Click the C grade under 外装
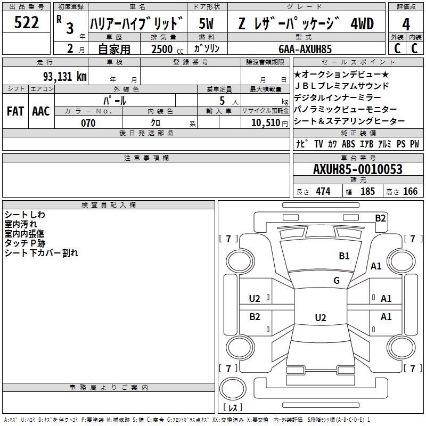 point(397,48)
